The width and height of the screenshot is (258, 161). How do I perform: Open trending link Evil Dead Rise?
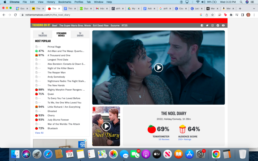click(101, 25)
